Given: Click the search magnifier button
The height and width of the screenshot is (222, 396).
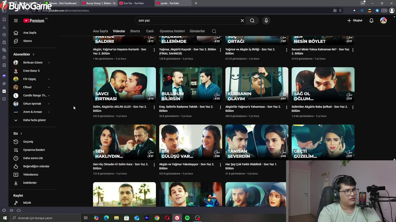Looking at the screenshot, I should pos(252,21).
